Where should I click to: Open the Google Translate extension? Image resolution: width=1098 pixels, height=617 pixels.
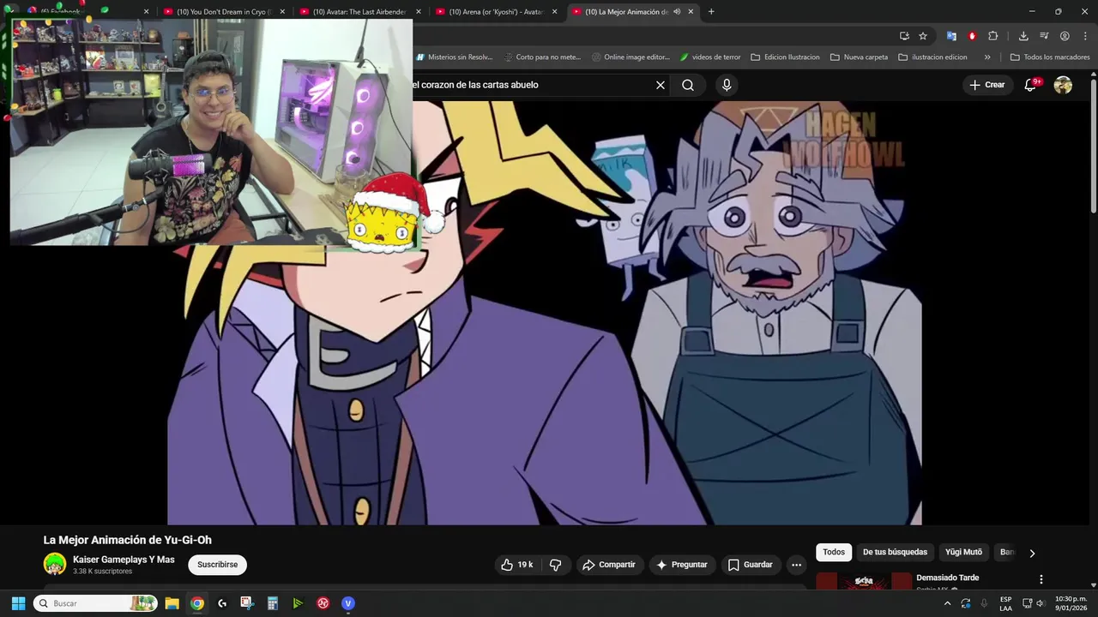click(x=951, y=36)
